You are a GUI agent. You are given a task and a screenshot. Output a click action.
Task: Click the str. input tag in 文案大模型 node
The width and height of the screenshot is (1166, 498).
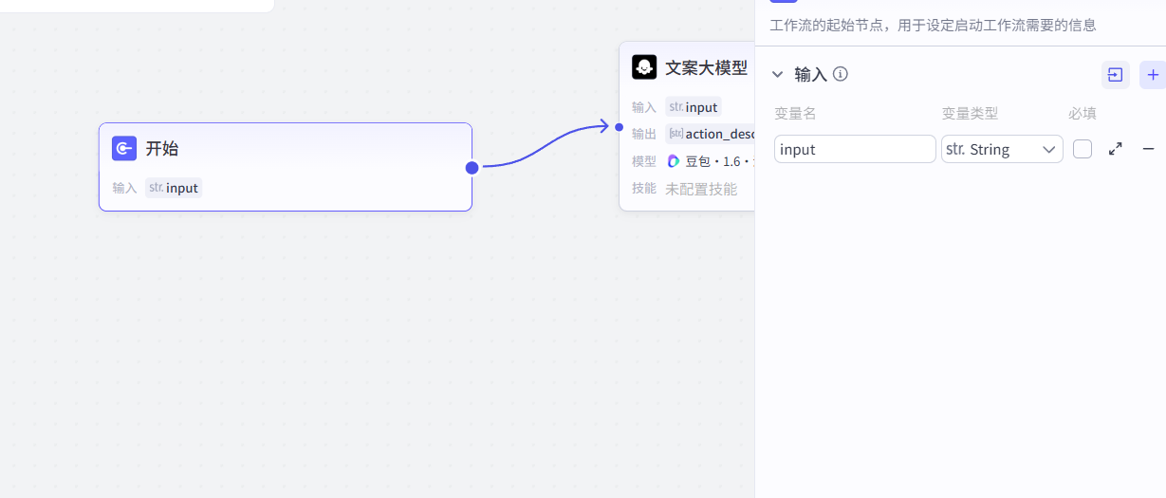[x=694, y=107]
